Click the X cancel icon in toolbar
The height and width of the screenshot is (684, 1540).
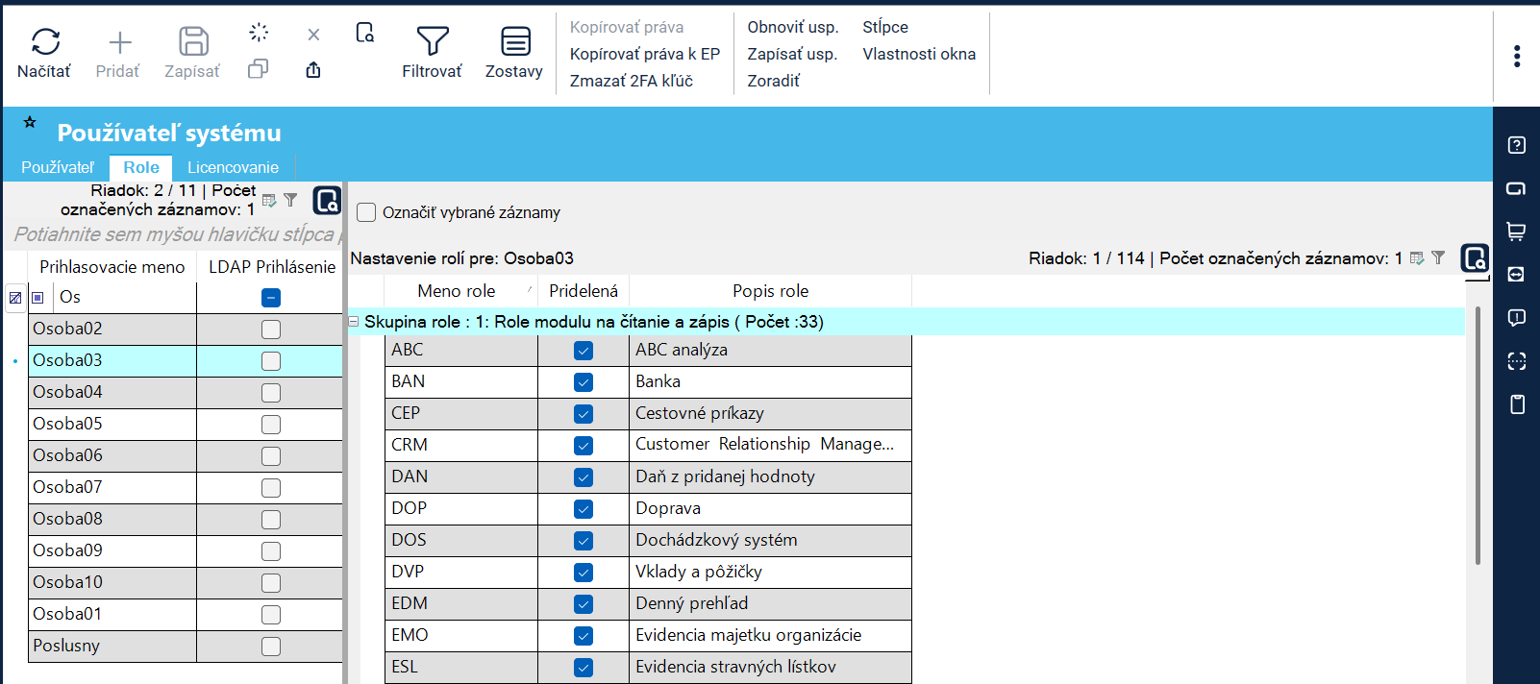pyautogui.click(x=313, y=35)
